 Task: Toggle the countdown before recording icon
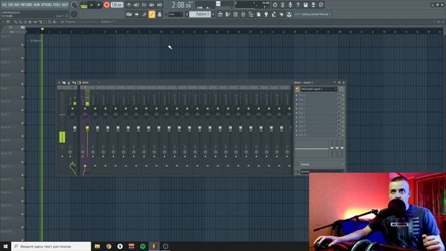coord(144,5)
